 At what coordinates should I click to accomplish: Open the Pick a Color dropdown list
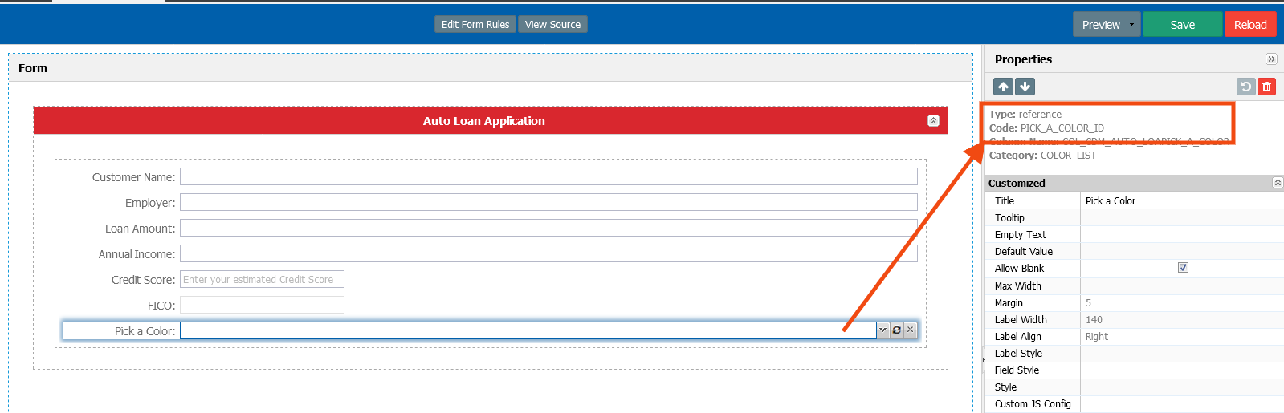(883, 330)
